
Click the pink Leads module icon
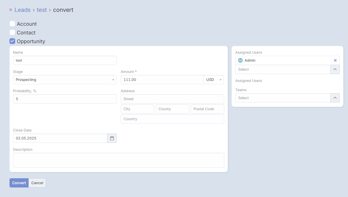[x=11, y=10]
